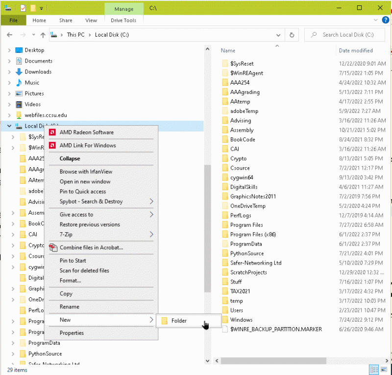Choose Collapse from context menu
Screen dimensions: 392x375
click(x=101, y=158)
